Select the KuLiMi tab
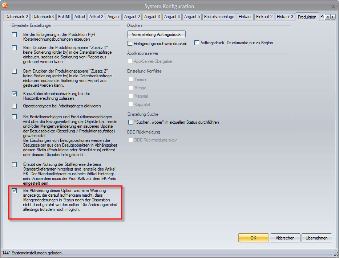Image resolution: width=339 pixels, height=258 pixels. (x=64, y=17)
